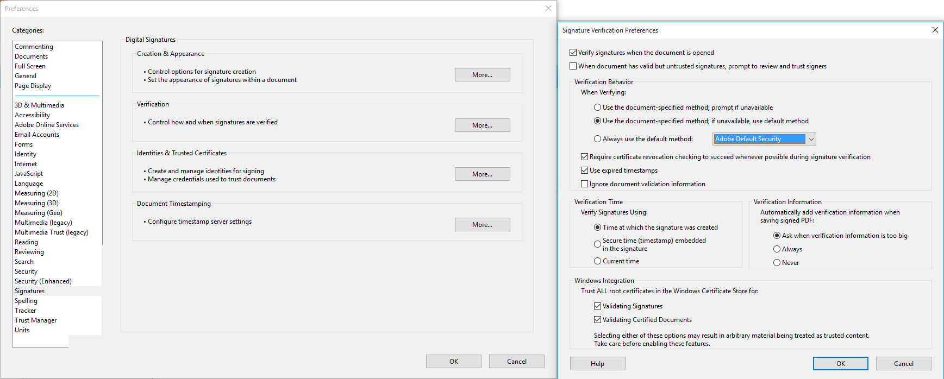Confirm Signature Verification Preferences with OK
Image resolution: width=944 pixels, height=379 pixels.
(x=841, y=364)
